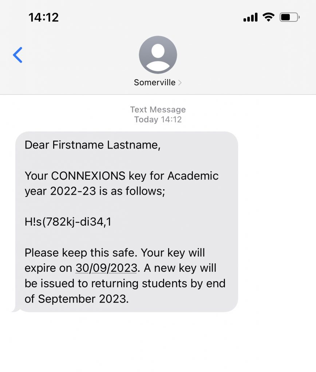Tap the "Text Message" label
This screenshot has width=316, height=372.
[x=158, y=109]
